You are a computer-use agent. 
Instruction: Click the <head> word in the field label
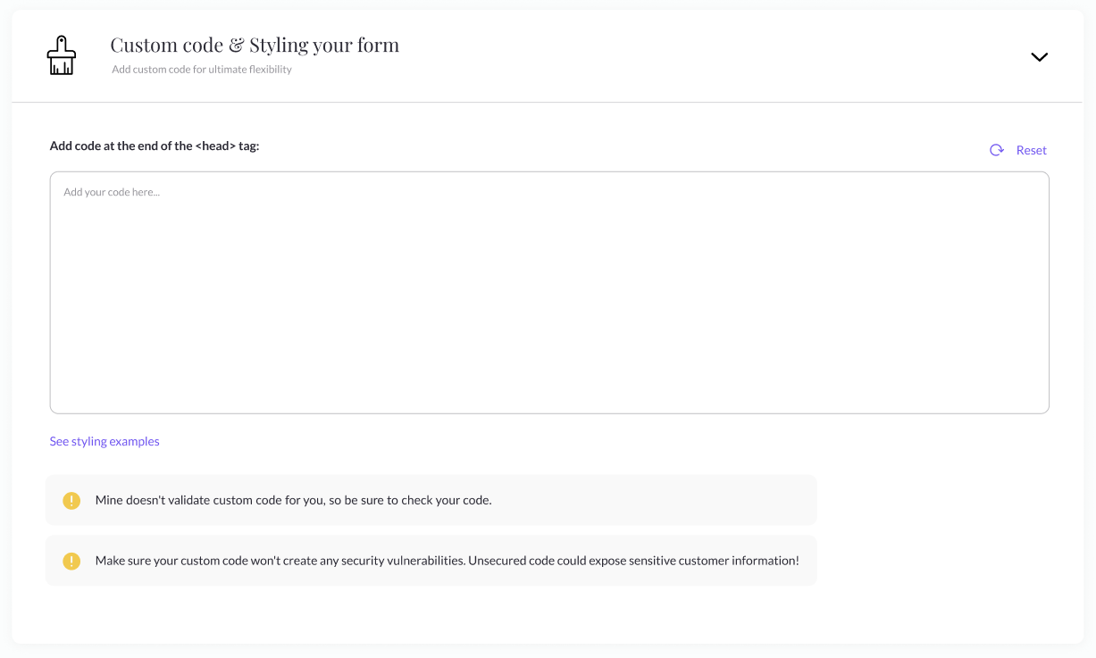[215, 146]
